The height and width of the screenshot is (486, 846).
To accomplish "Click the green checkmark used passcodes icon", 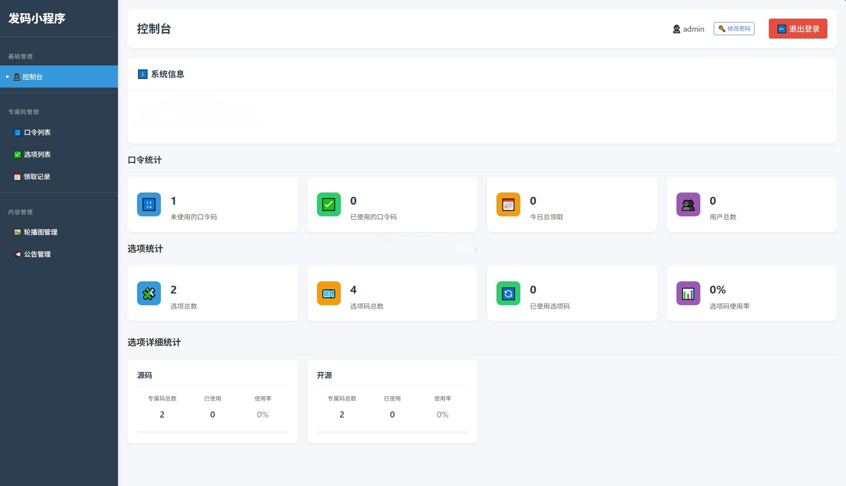I will pos(329,205).
